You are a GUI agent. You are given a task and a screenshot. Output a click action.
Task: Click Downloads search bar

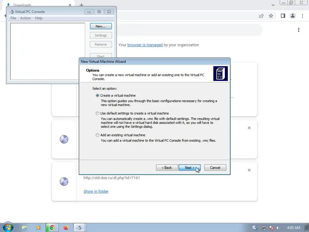[189, 30]
